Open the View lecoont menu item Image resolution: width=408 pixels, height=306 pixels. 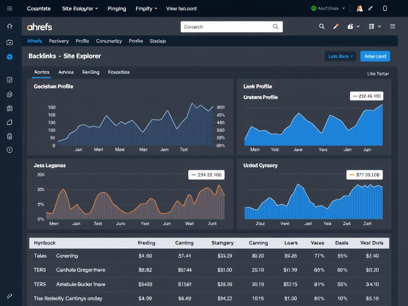point(181,9)
